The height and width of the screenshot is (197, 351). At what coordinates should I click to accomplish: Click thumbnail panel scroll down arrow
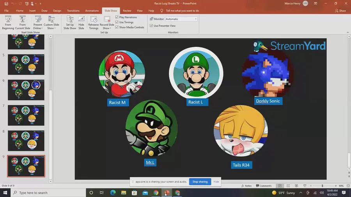(x=50, y=181)
